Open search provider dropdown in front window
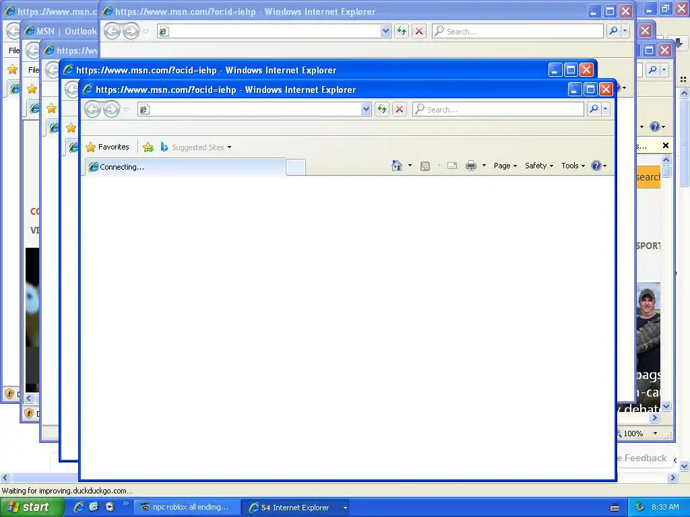The height and width of the screenshot is (517, 690). [606, 109]
